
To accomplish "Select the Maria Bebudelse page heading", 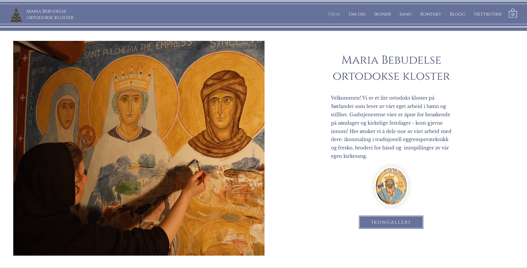I will (391, 68).
